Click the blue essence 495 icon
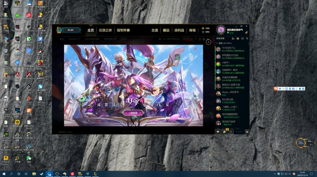 [203, 32]
